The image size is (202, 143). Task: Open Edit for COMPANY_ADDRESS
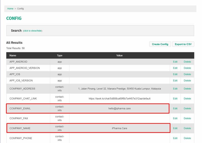pyautogui.click(x=175, y=89)
